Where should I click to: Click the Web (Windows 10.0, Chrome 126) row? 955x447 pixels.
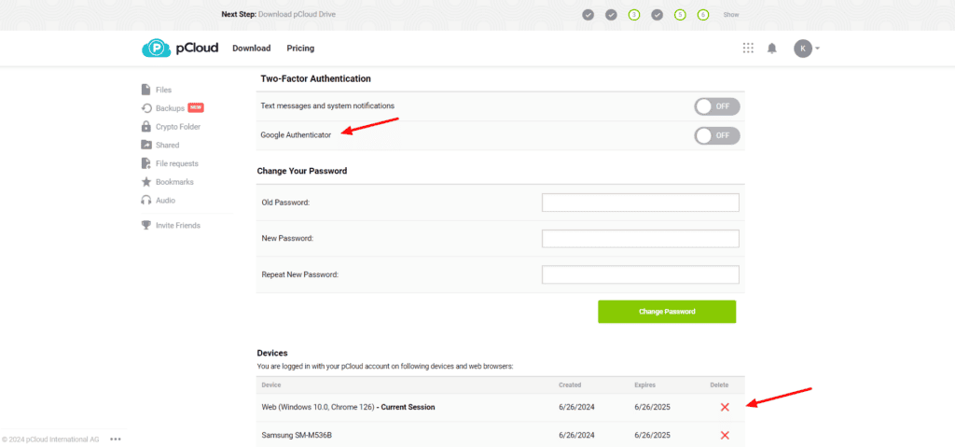click(500, 408)
